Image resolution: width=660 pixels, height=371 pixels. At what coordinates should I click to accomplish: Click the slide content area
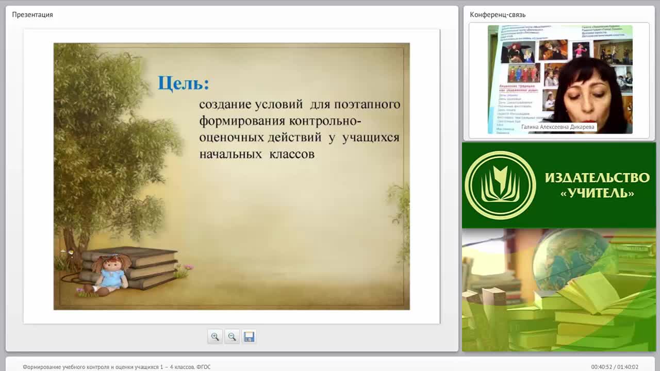[x=232, y=176]
